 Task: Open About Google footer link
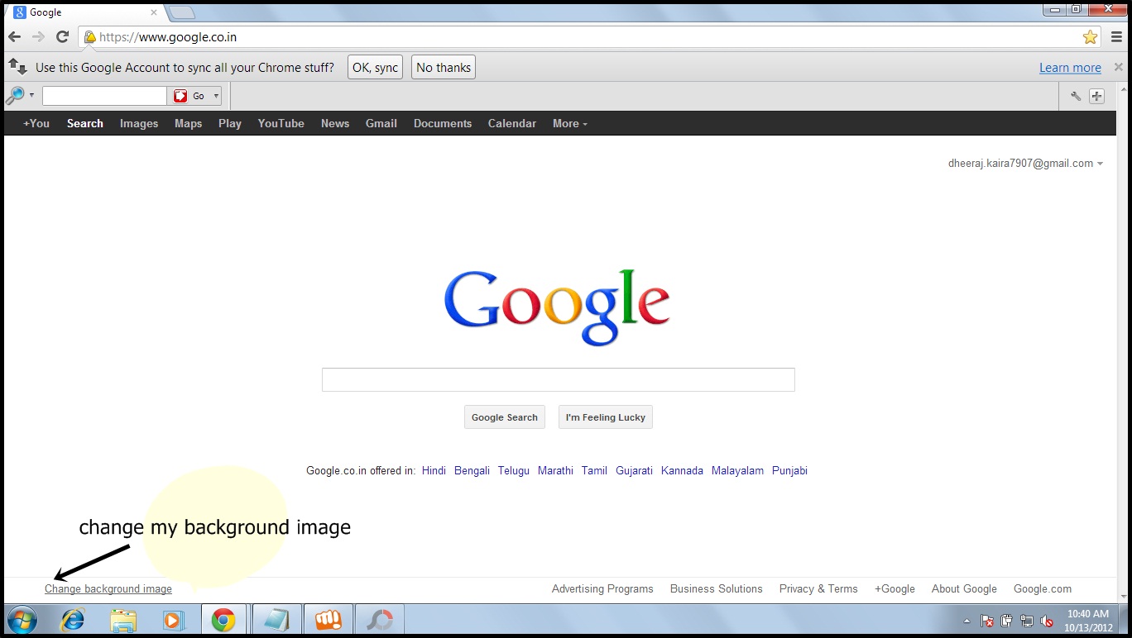[964, 589]
